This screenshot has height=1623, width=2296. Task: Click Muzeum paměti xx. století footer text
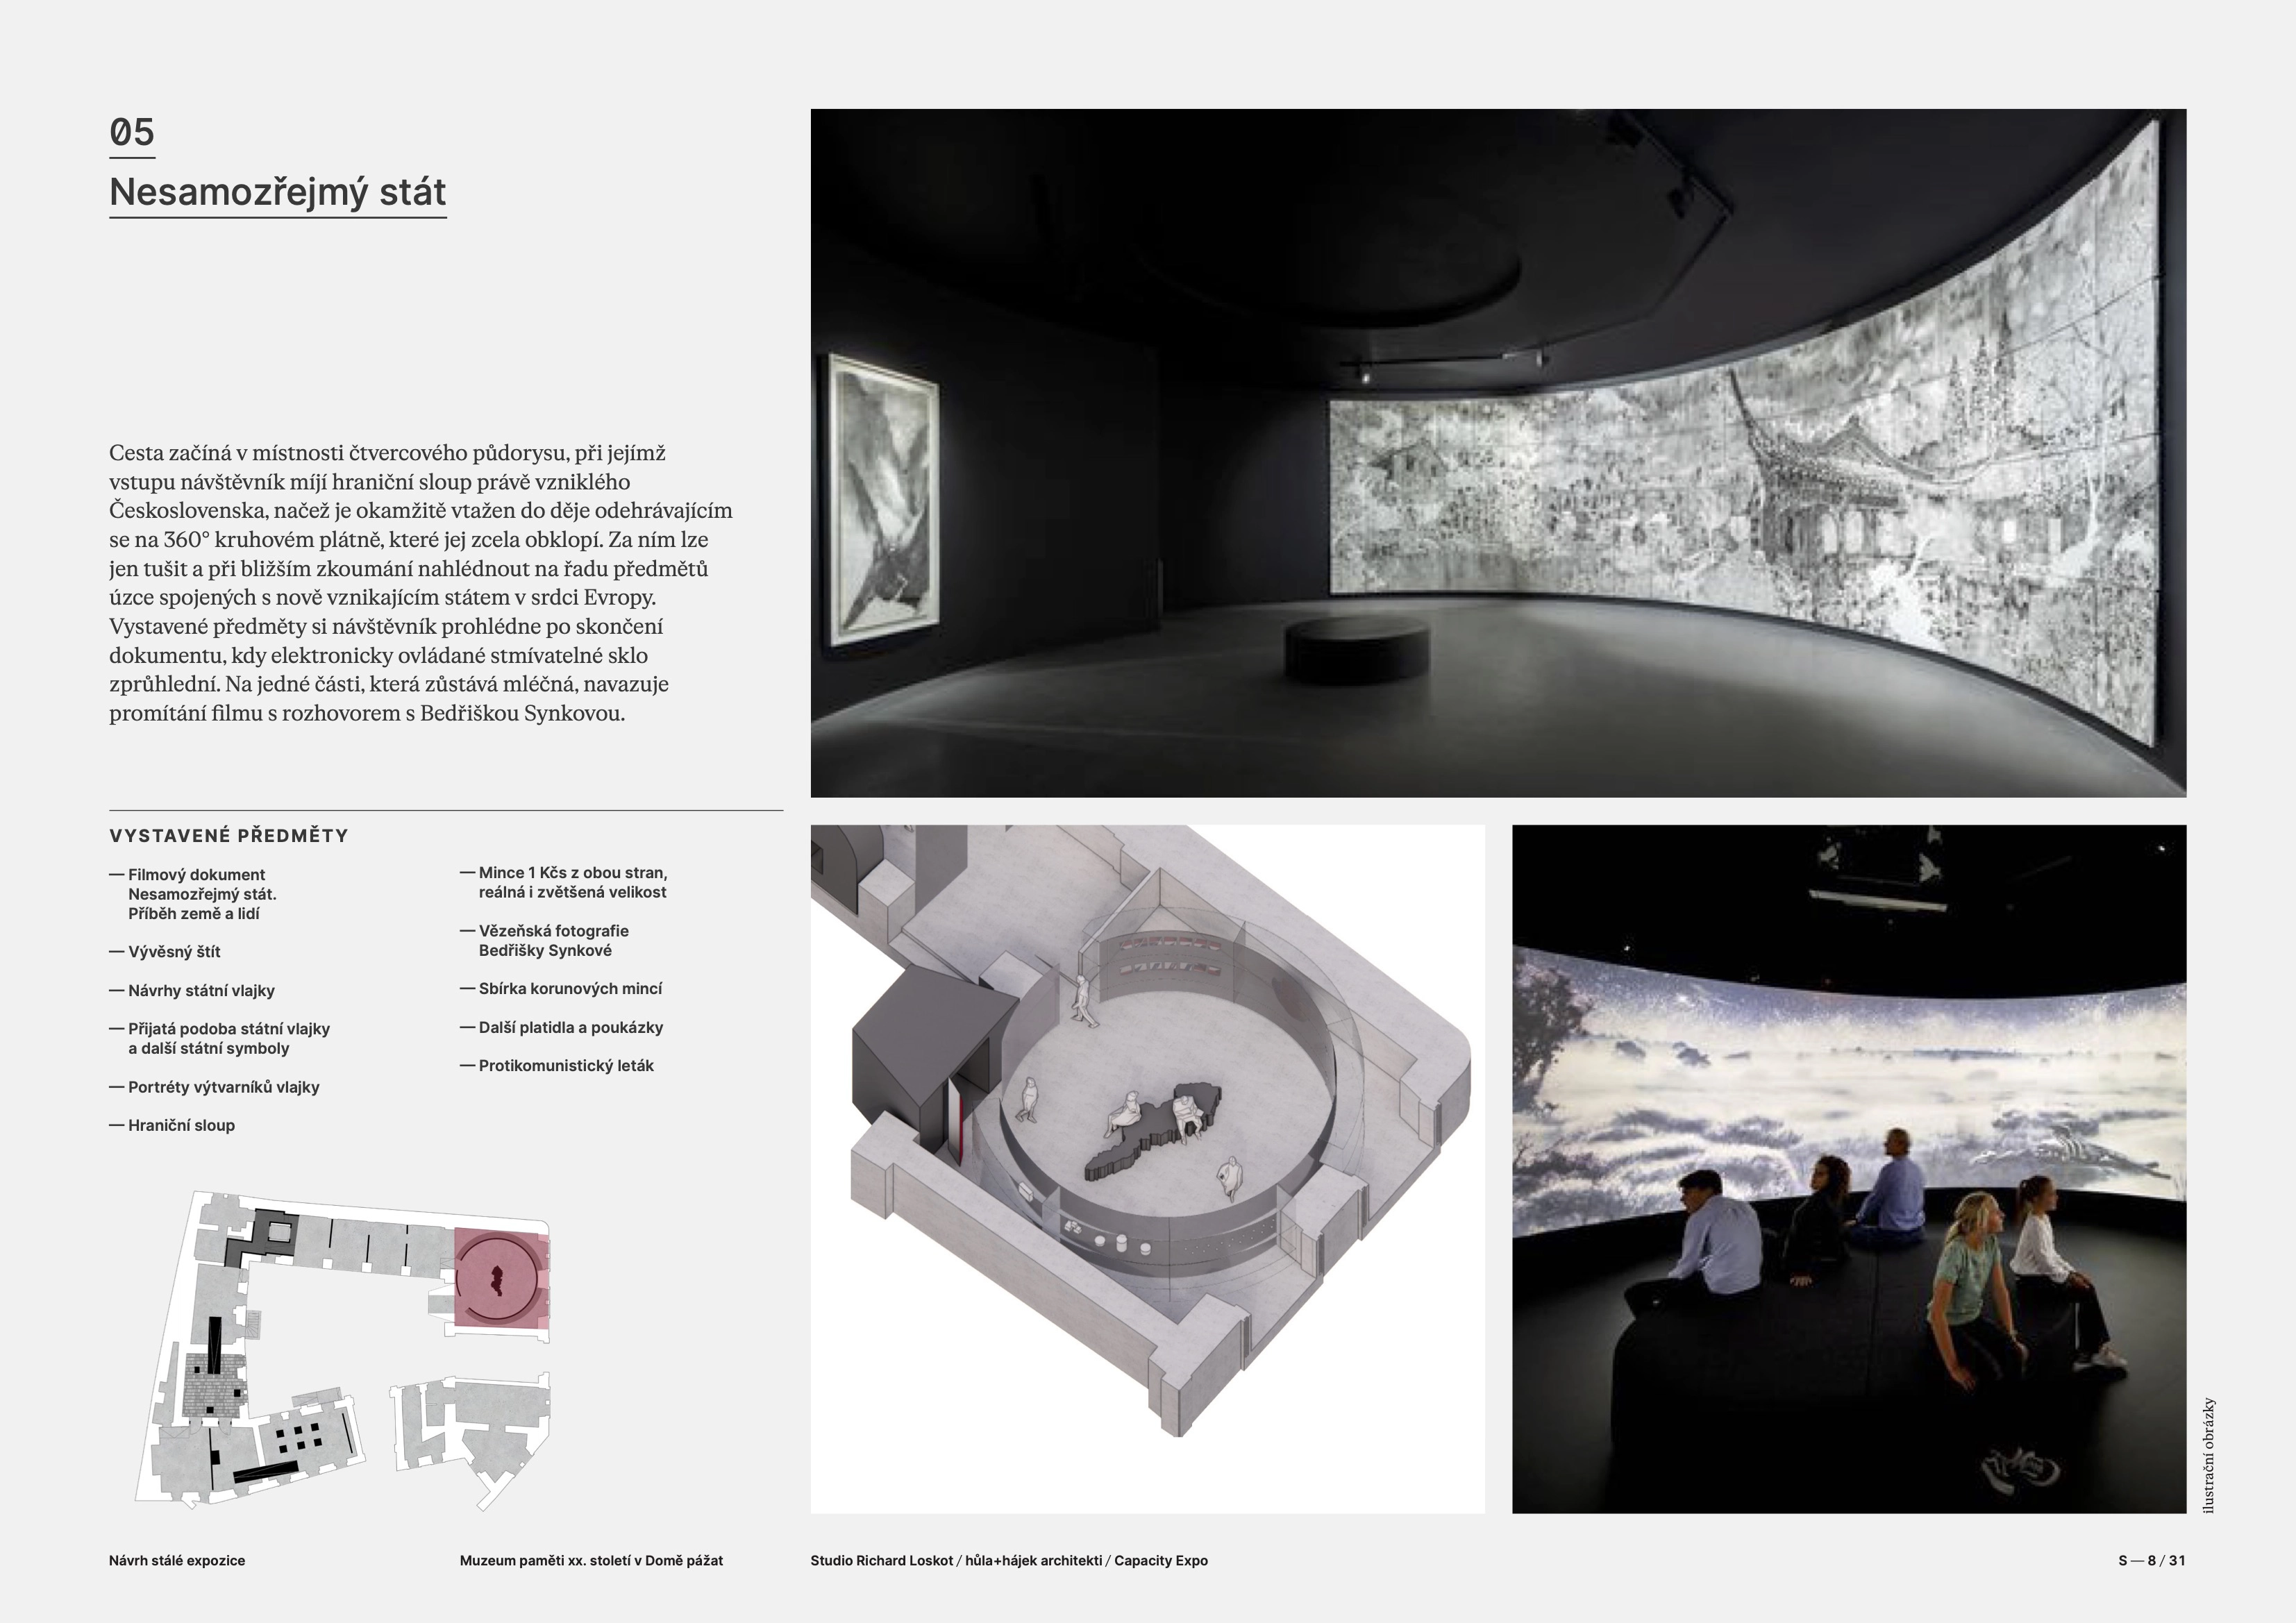[591, 1560]
